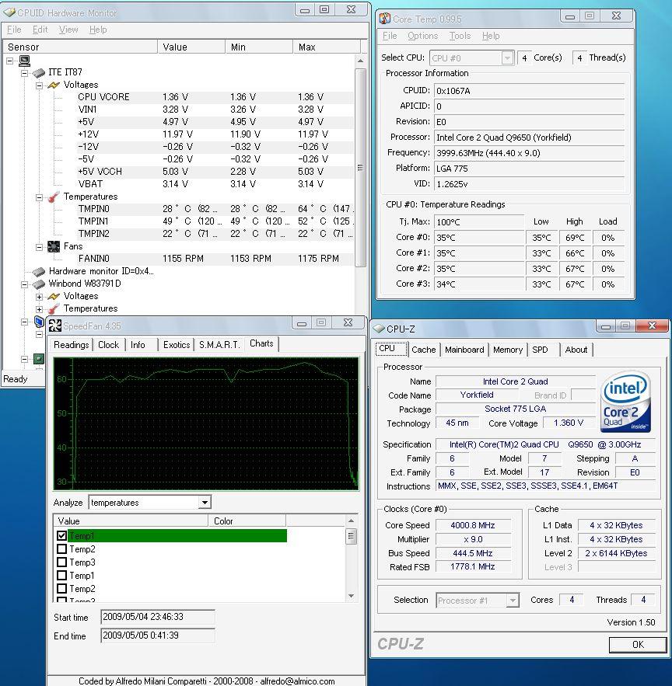Viewport: 672px width, 686px height.
Task: Click the ITE IT87 chip icon
Action: (38, 72)
